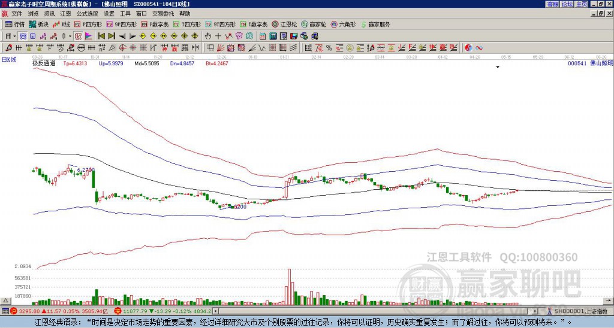Click the 01-31 date marker
Viewport: 614px width, 328px height.
285,57
